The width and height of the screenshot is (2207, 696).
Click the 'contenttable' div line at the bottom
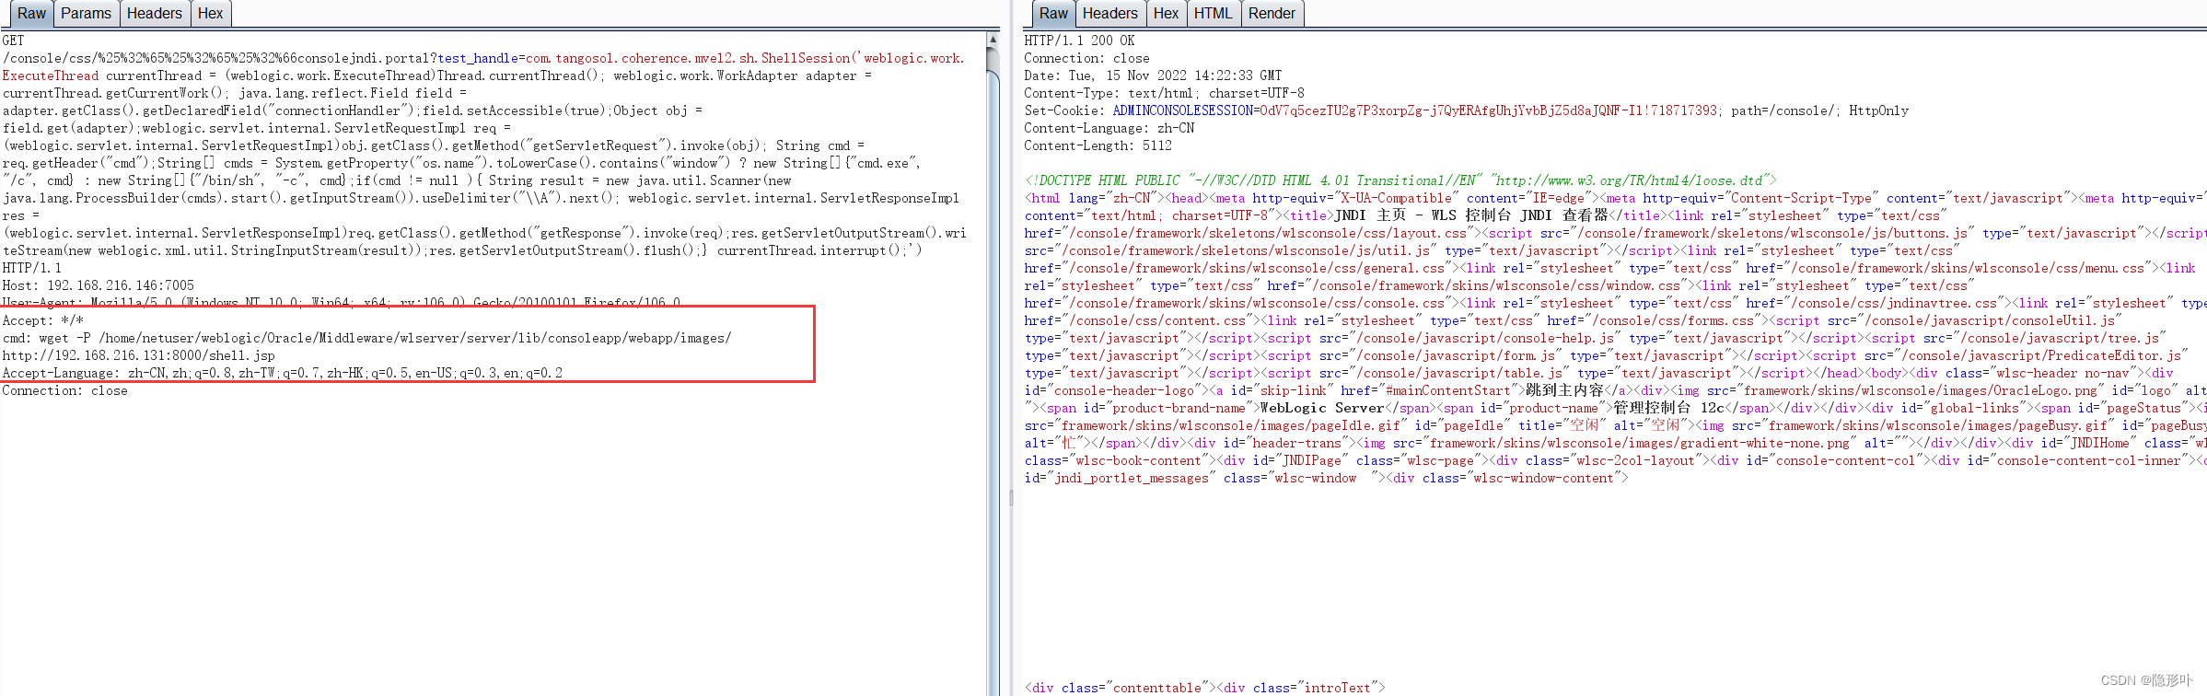click(1204, 688)
